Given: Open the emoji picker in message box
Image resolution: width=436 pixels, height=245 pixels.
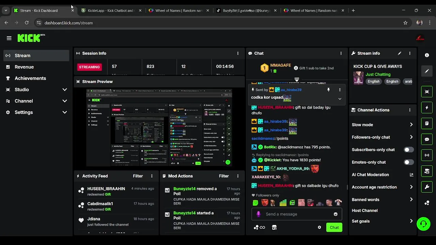Looking at the screenshot, I should click(x=336, y=214).
